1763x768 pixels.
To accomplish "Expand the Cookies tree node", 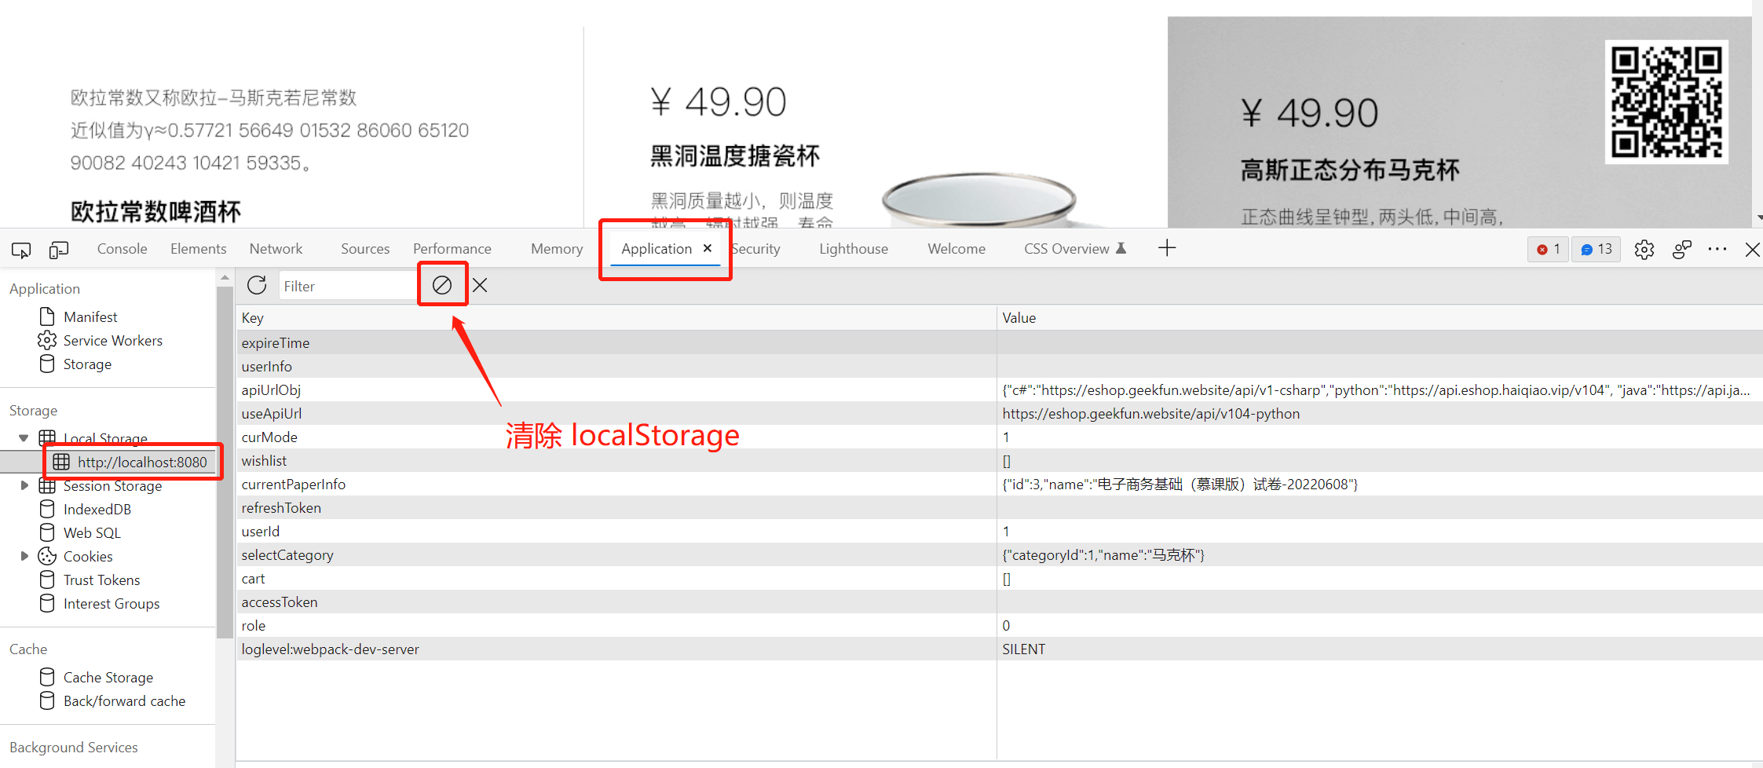I will pyautogui.click(x=24, y=556).
